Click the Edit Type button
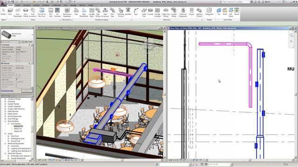The width and height of the screenshot is (298, 167). coord(27,42)
